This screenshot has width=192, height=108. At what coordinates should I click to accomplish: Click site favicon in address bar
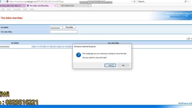[7, 1]
